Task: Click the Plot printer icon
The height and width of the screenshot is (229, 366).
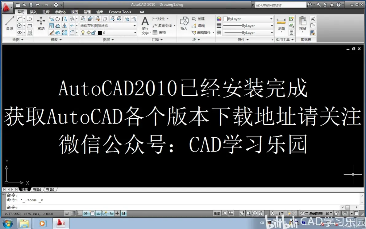Action: point(56,5)
